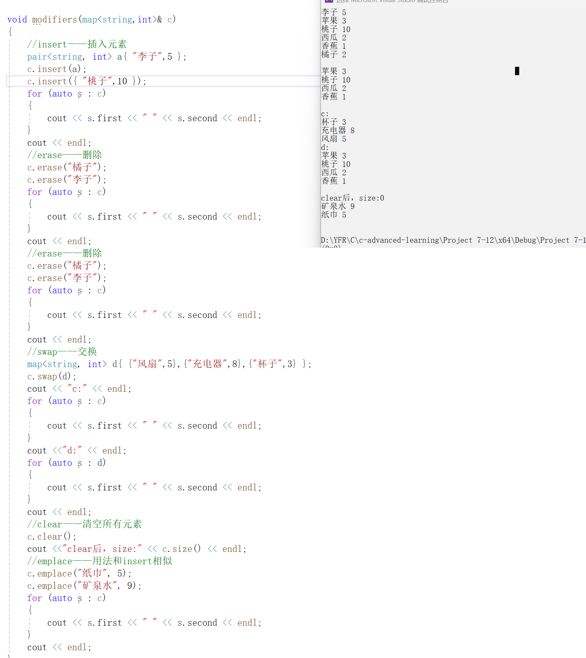Screen dimensions: 586x658
Task: Click s.first inside the first cout loop
Action: click(104, 118)
